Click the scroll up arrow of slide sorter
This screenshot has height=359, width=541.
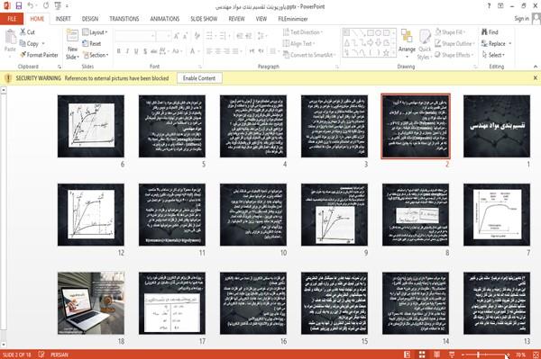4,90
